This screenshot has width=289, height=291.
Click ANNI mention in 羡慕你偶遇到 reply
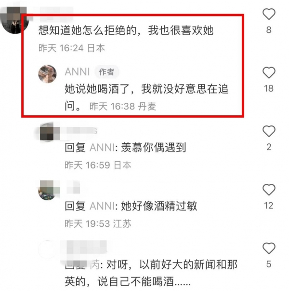coord(102,148)
